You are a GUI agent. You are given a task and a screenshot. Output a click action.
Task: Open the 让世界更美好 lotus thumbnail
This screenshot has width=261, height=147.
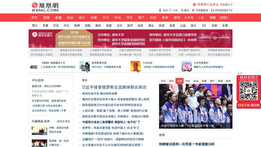click(x=186, y=66)
